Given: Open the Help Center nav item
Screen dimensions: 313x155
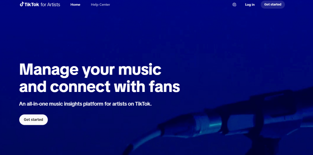Looking at the screenshot, I should pyautogui.click(x=100, y=5).
